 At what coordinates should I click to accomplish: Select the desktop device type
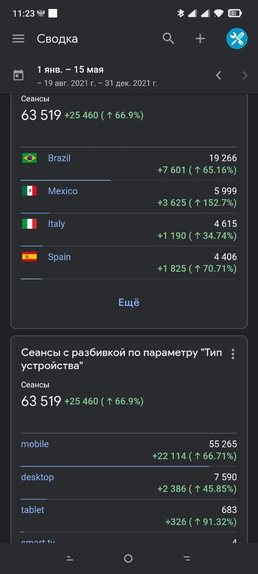129,483
